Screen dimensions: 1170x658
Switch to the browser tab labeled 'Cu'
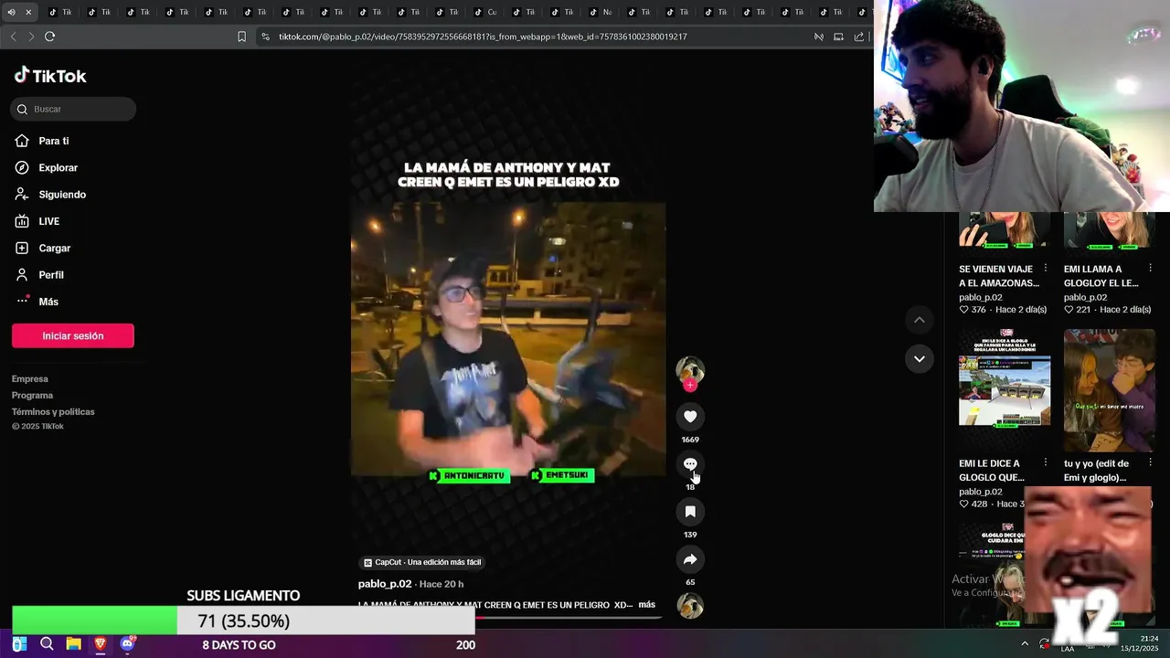486,12
